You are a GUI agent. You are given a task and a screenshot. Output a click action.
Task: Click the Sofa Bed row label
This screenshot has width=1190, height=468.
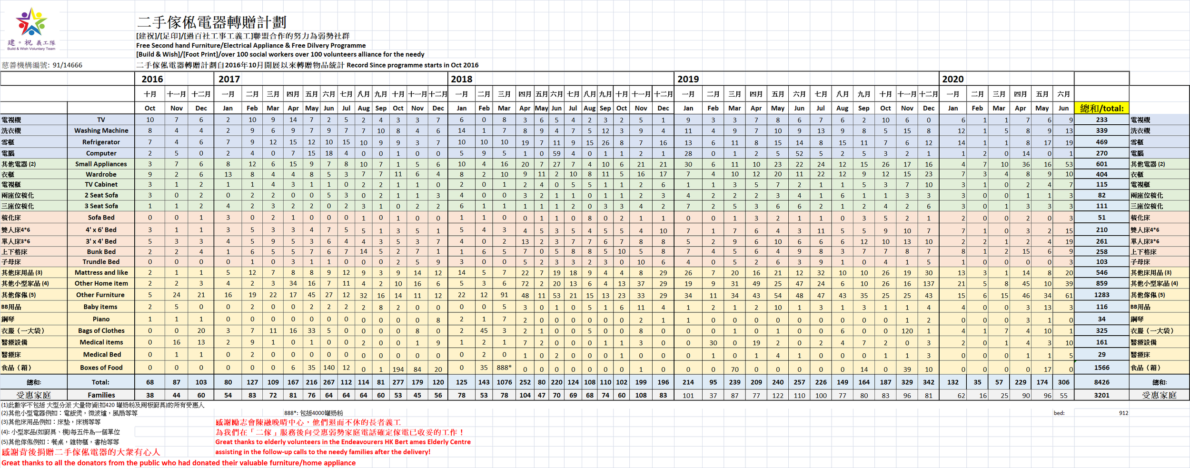[101, 218]
